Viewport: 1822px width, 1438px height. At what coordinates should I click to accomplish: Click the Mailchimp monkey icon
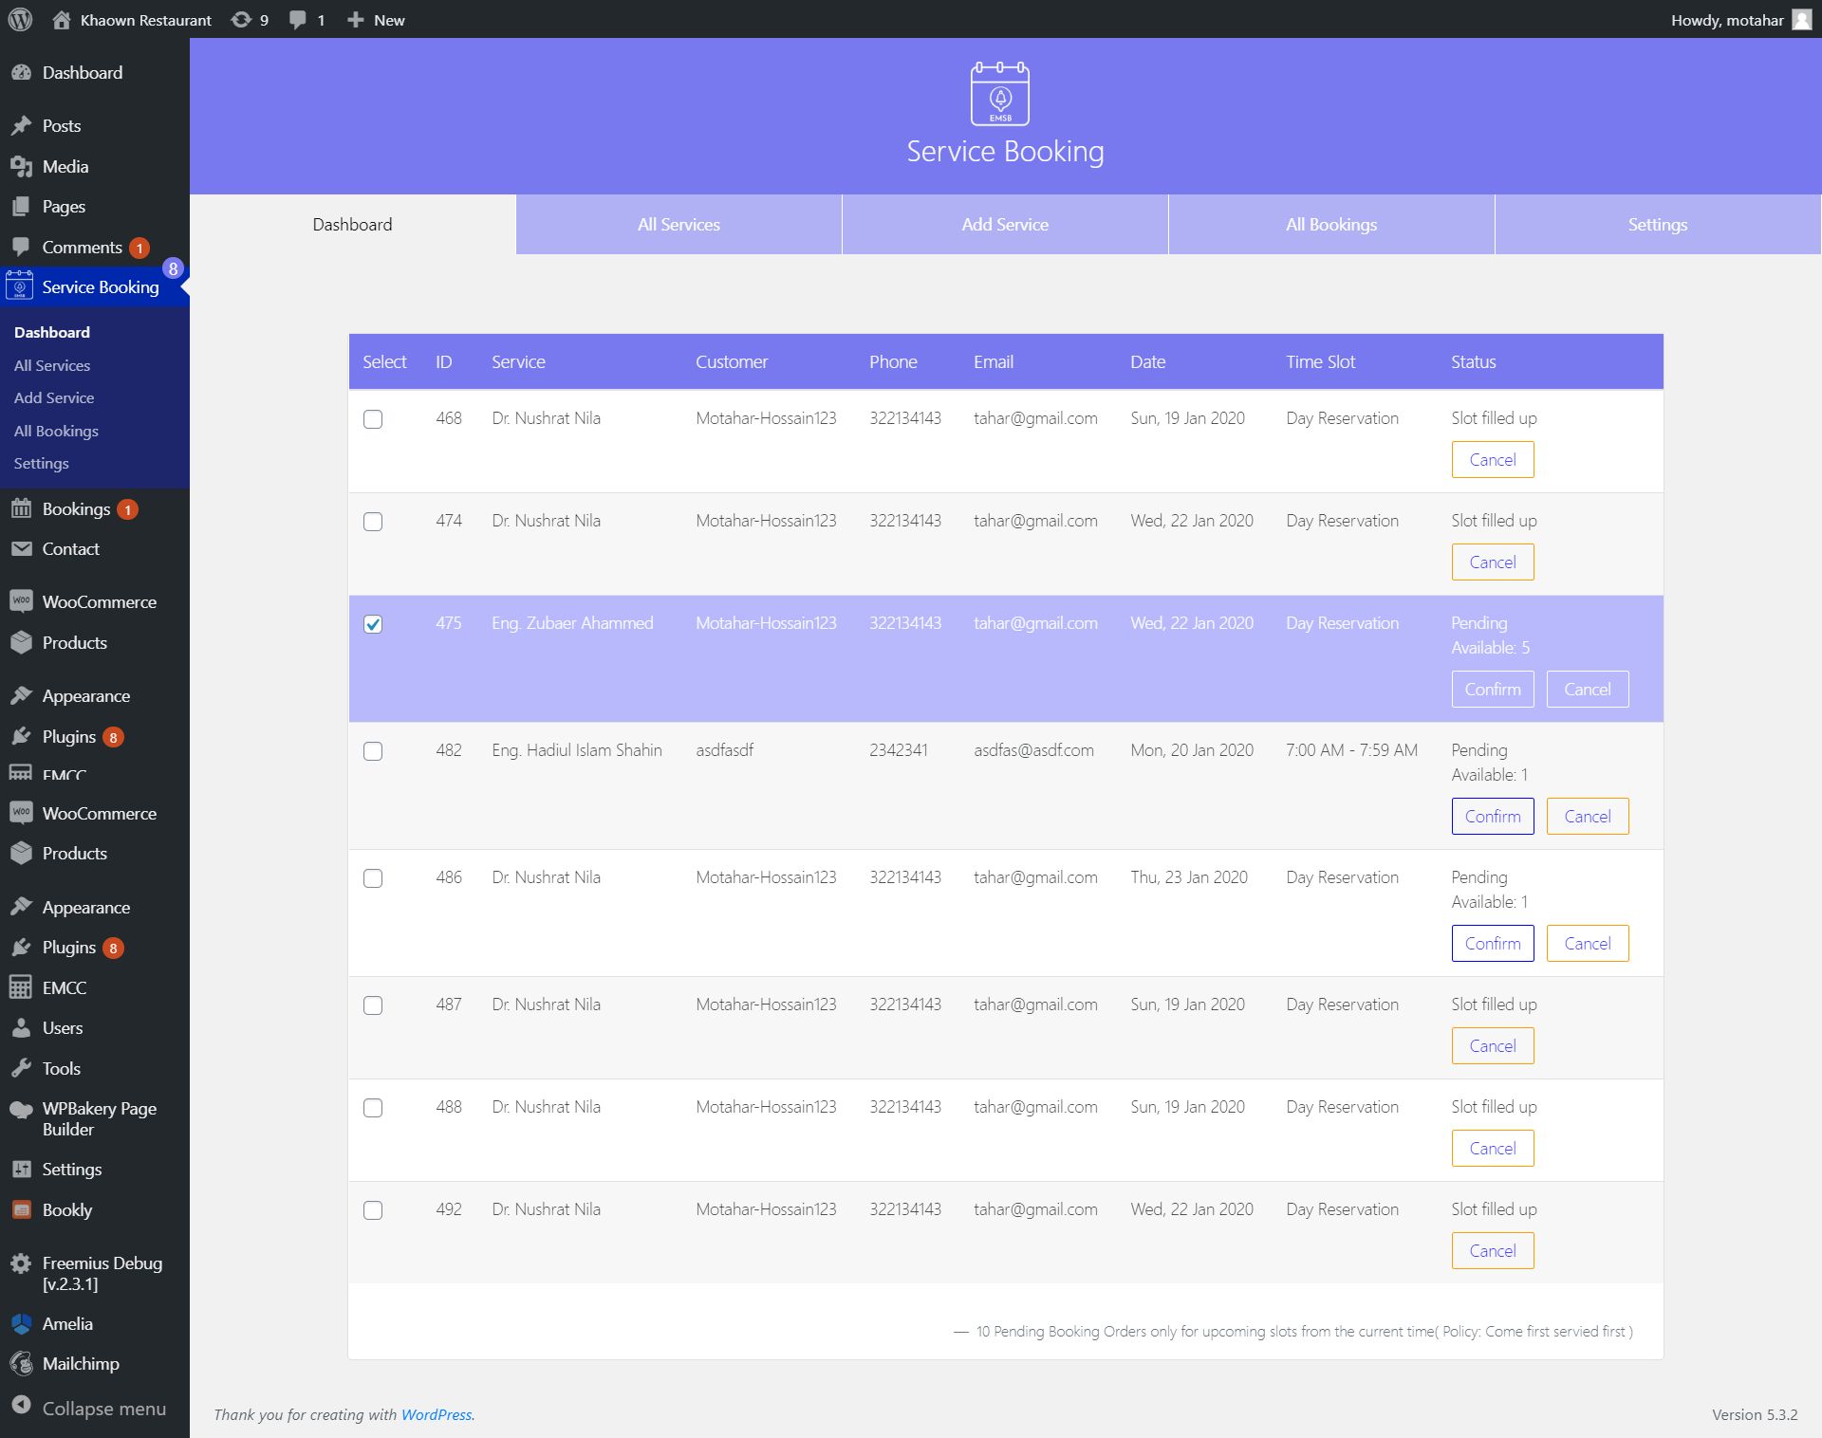(21, 1364)
